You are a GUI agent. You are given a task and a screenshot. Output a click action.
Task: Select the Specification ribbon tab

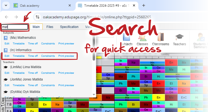(x=69, y=27)
